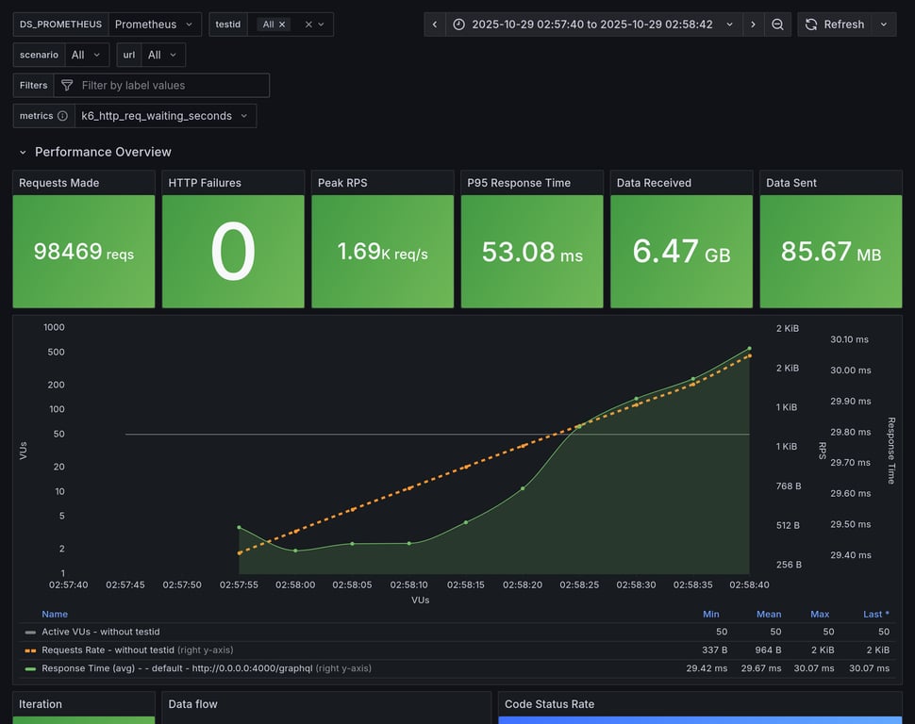Screen dimensions: 915x724
Task: Toggle Active VUs series in legend
Action: point(101,632)
